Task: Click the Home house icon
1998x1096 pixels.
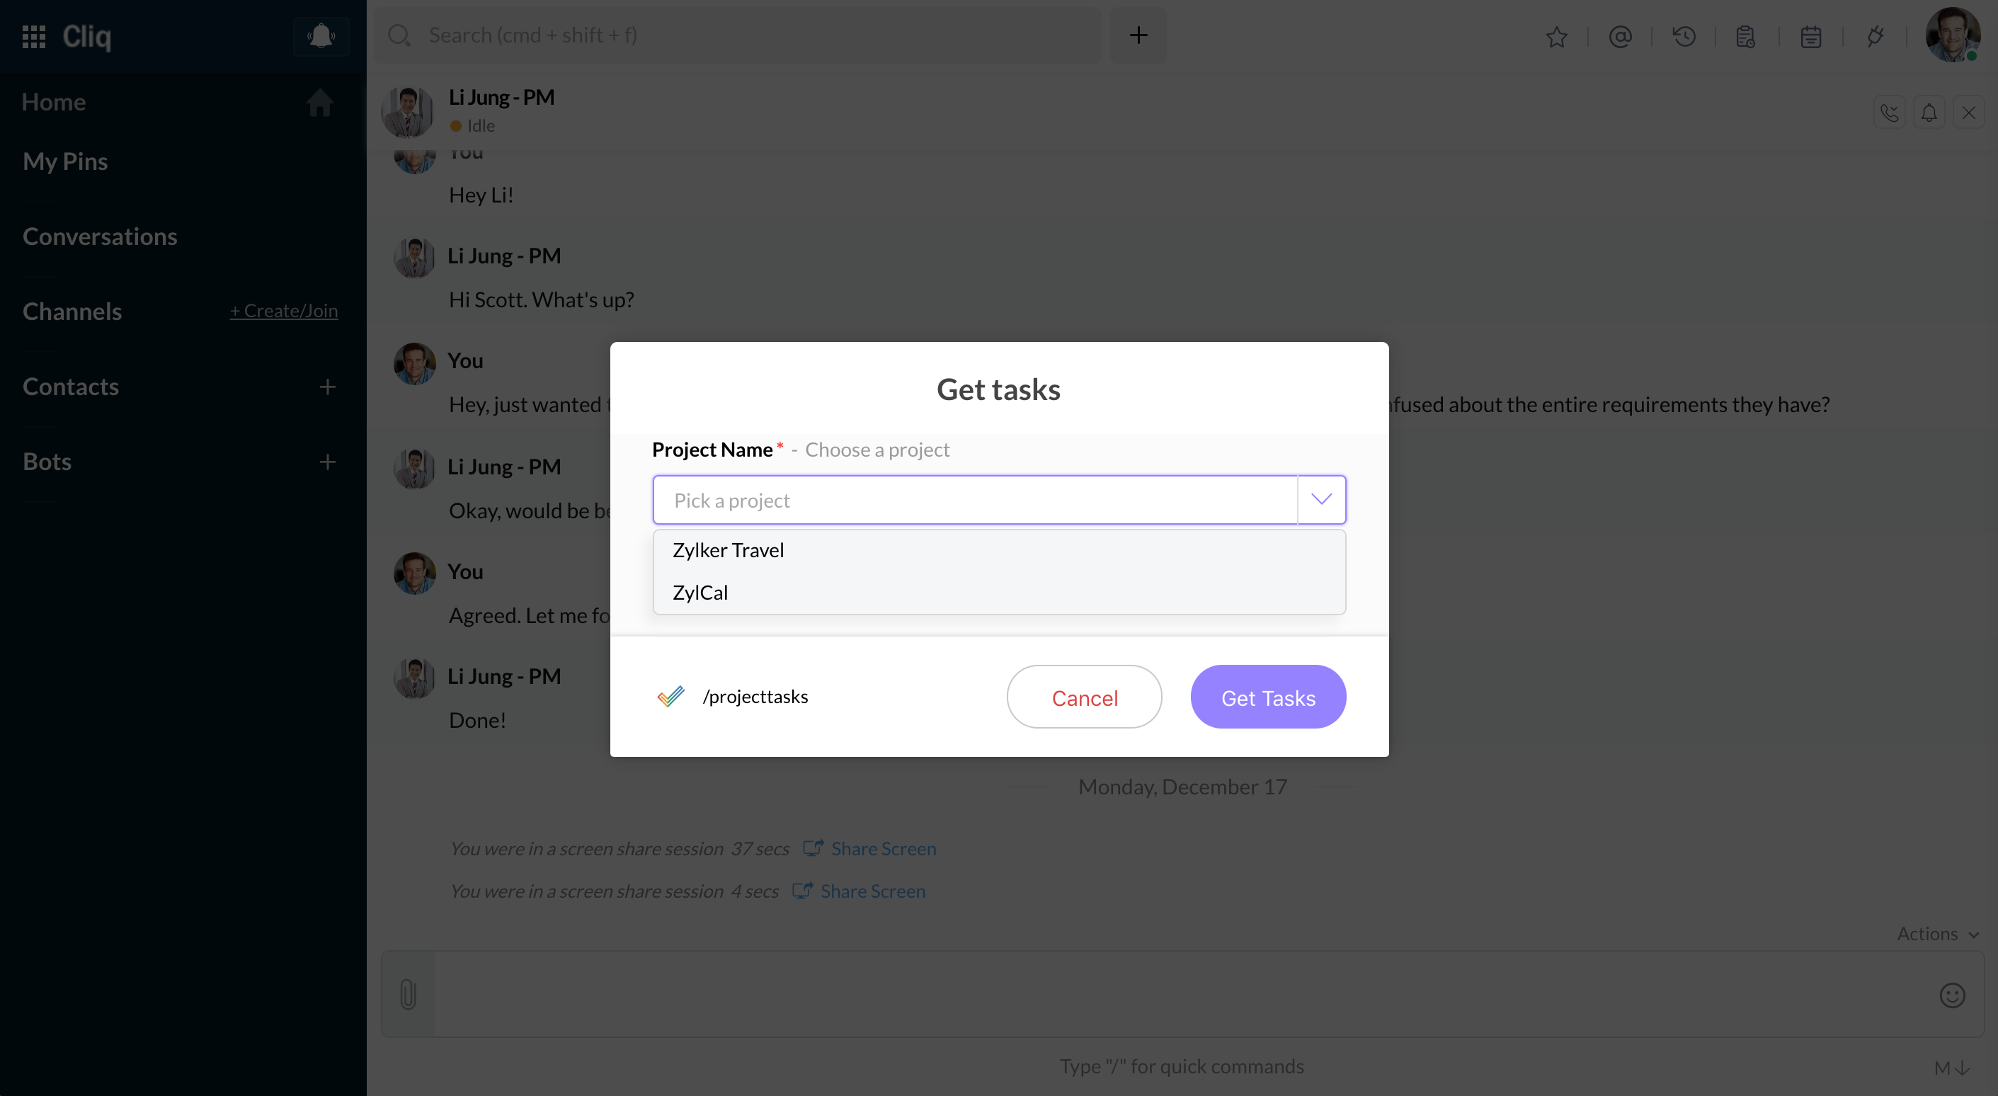Action: point(319,102)
